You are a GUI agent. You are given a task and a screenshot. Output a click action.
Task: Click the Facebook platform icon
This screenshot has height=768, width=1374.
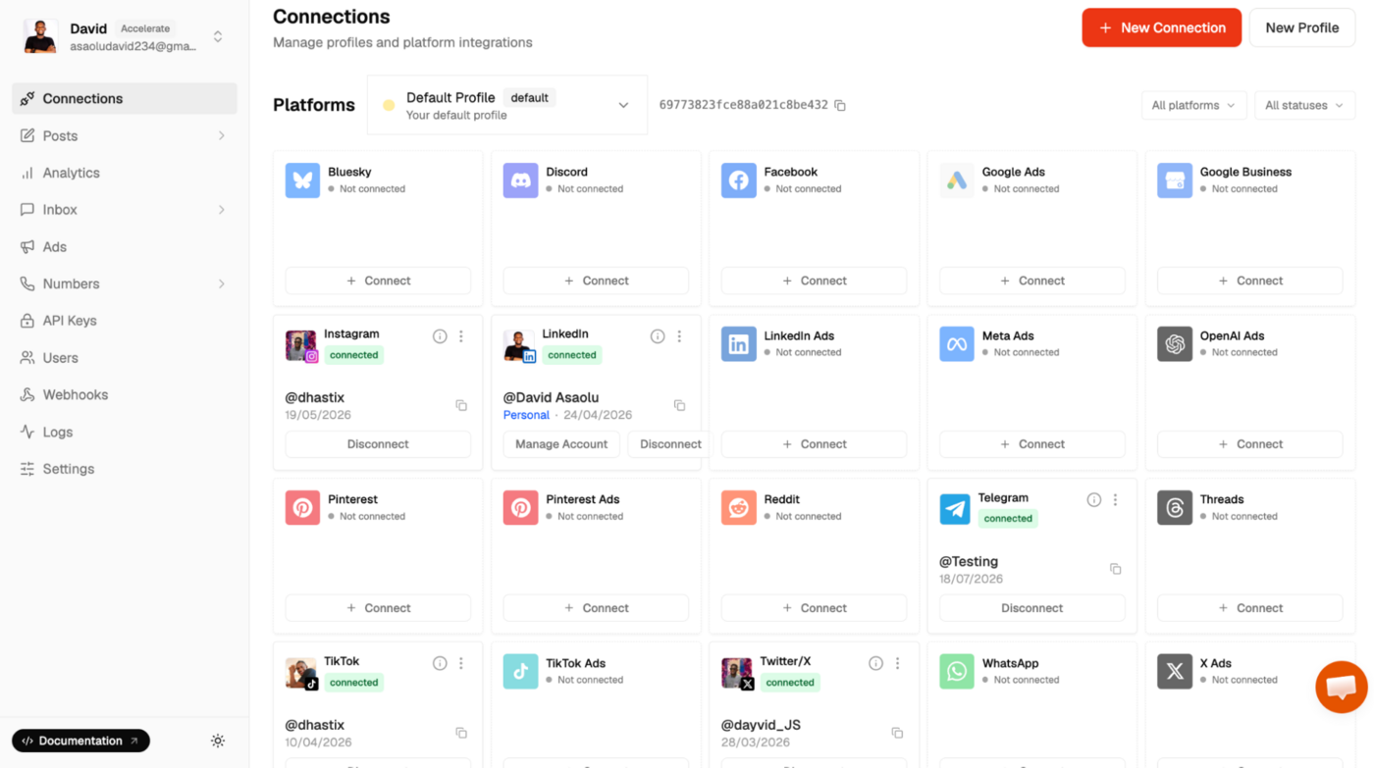click(x=738, y=180)
